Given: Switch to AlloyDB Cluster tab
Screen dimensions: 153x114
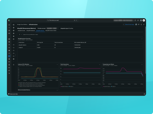Looking at the screenshot, I should pos(21,31).
